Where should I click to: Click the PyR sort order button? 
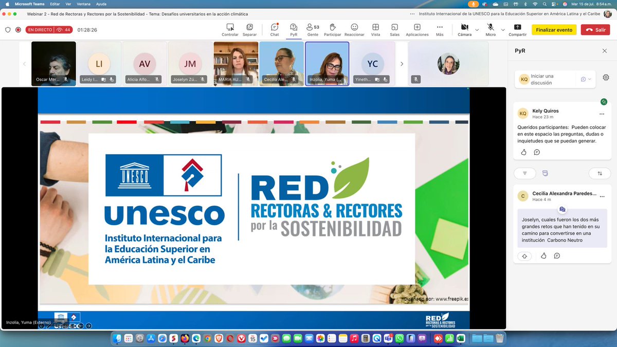600,173
